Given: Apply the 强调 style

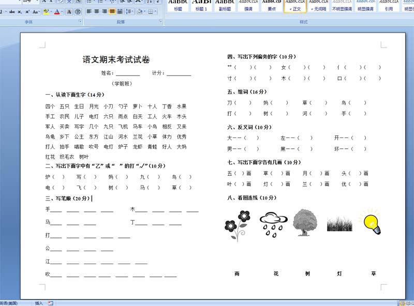Looking at the screenshot, I should (248, 6).
